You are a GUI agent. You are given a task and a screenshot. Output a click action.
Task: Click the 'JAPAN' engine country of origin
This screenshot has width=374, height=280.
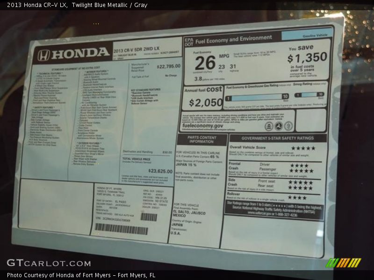[177, 225]
